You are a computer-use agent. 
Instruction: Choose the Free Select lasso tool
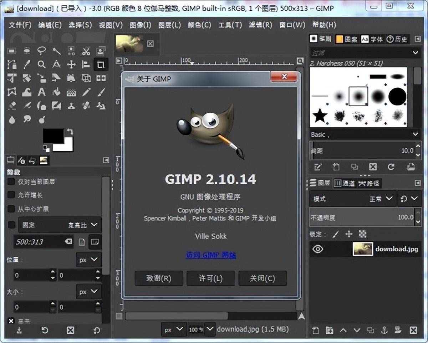pyautogui.click(x=42, y=51)
